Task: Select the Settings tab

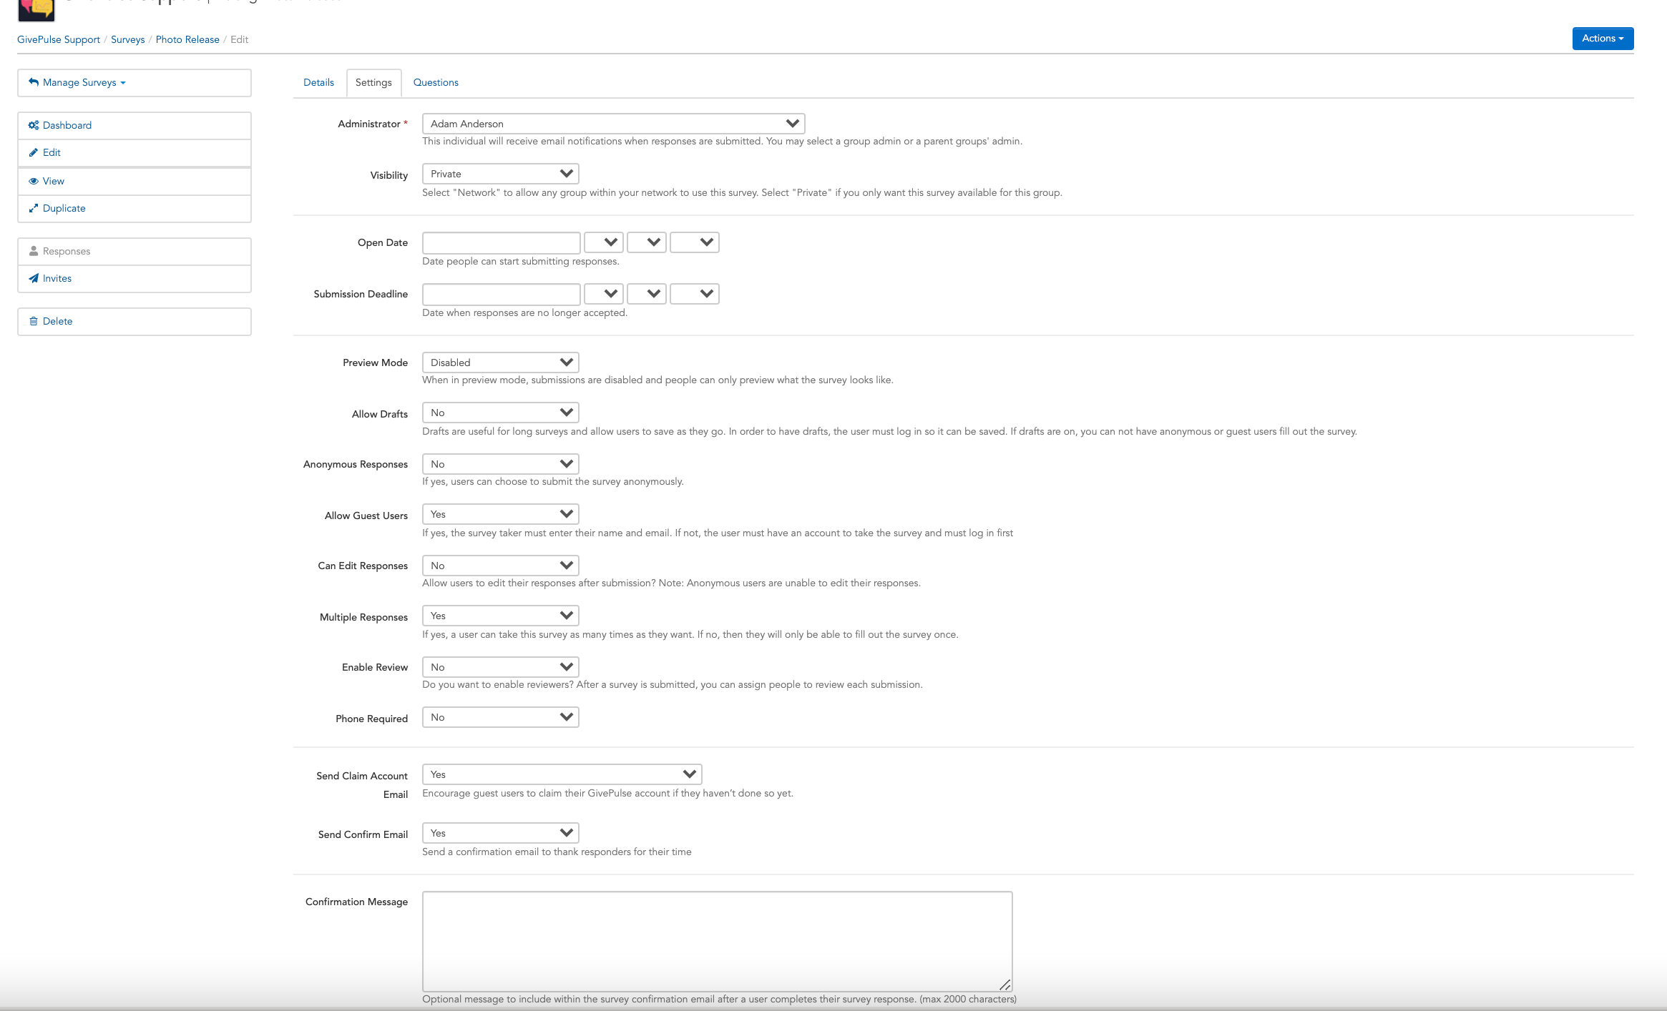Action: [x=373, y=82]
